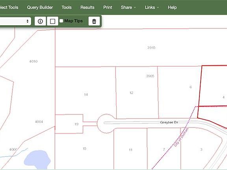Select parcel number 12
The image size is (227, 170).
[x=131, y=93]
